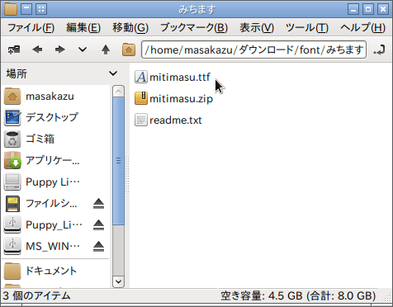Maximize the みちます window

[368, 9]
